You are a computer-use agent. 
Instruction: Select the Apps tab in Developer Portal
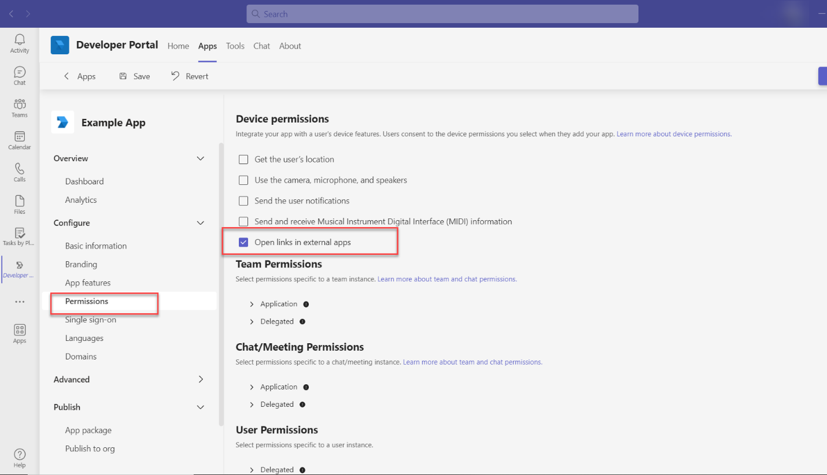pos(208,46)
